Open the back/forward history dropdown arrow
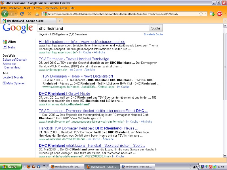 point(16,14)
